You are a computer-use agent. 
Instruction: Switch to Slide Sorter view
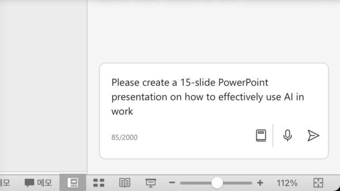click(99, 183)
